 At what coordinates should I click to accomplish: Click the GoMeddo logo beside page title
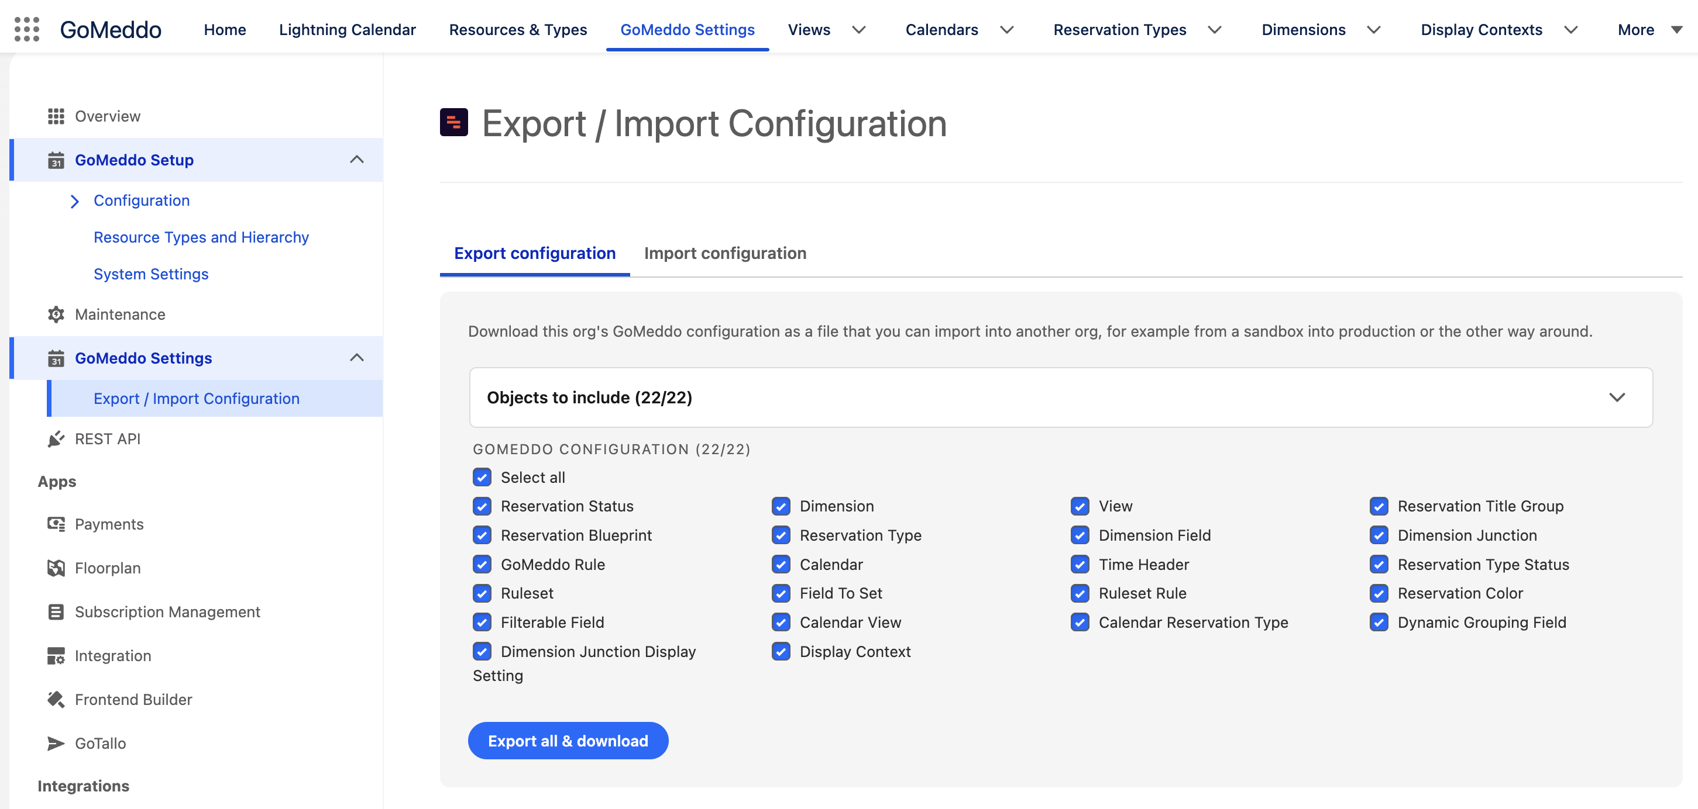coord(453,122)
